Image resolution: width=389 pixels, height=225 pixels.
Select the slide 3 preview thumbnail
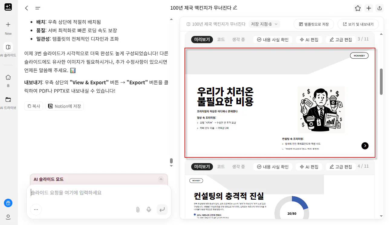(x=280, y=103)
